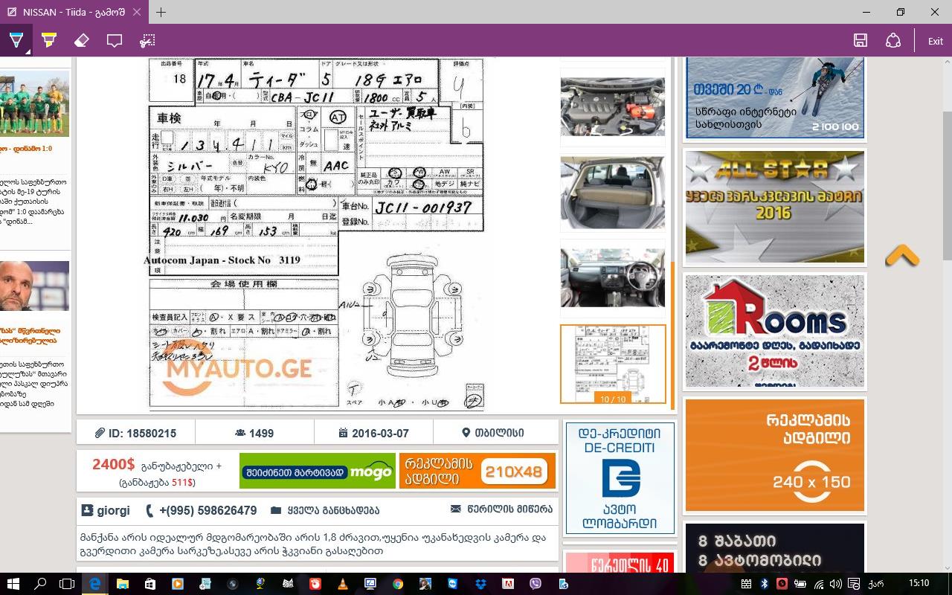The image size is (952, 595).
Task: Open Google Chrome from taskbar
Action: pos(398,584)
